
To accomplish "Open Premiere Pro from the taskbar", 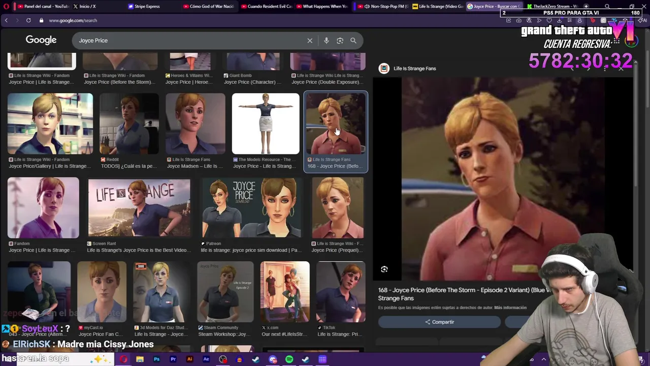I will coord(173,359).
